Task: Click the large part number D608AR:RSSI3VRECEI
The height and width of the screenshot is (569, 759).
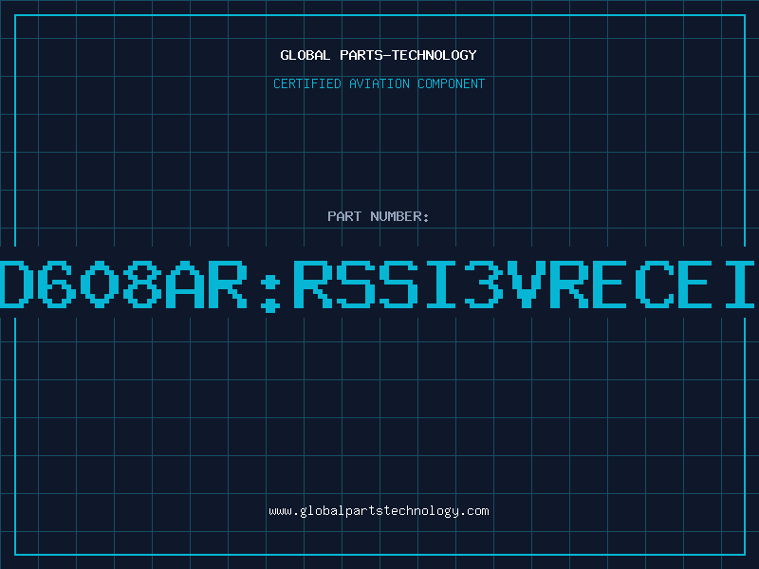Action: point(378,285)
